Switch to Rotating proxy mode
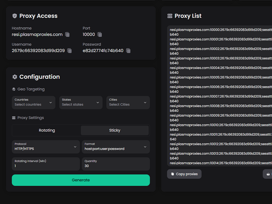272x204 pixels. coord(47,130)
